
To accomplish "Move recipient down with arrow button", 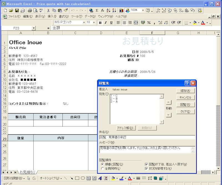I will tap(168, 115).
